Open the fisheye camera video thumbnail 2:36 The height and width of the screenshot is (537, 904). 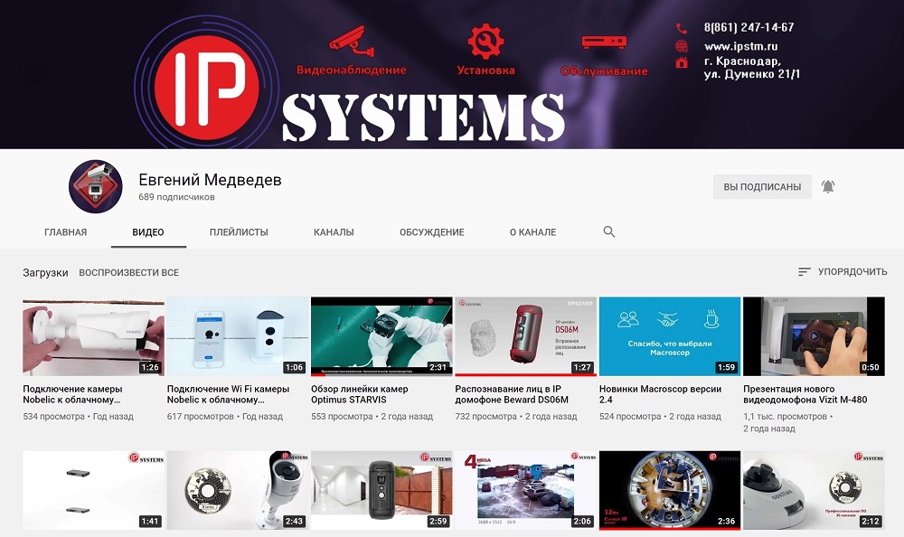point(670,490)
